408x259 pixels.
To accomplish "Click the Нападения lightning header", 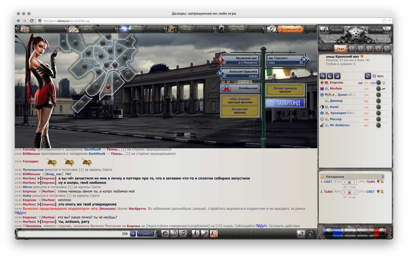I will point(352,177).
